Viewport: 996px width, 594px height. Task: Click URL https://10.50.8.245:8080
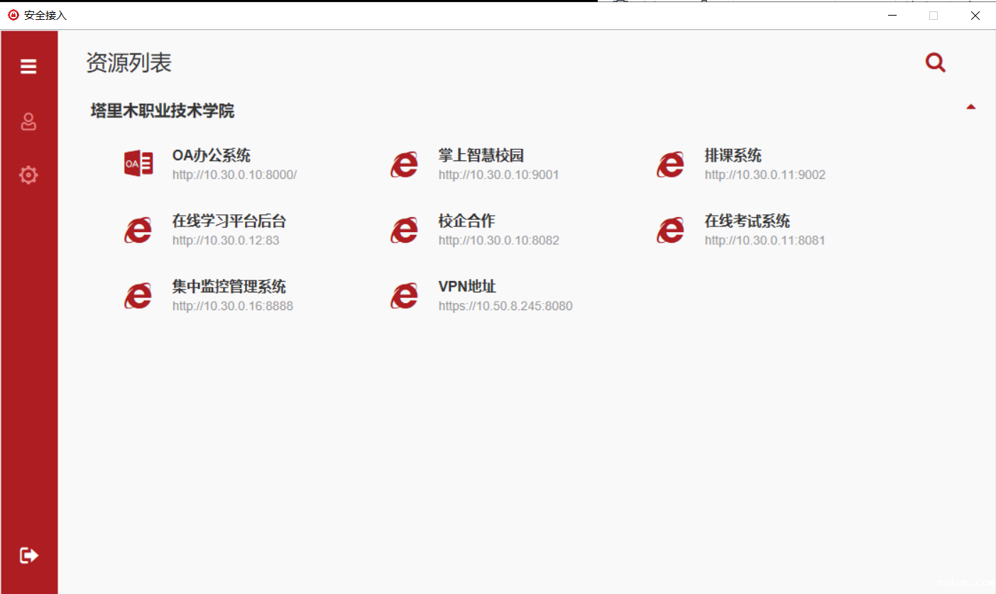coord(505,307)
